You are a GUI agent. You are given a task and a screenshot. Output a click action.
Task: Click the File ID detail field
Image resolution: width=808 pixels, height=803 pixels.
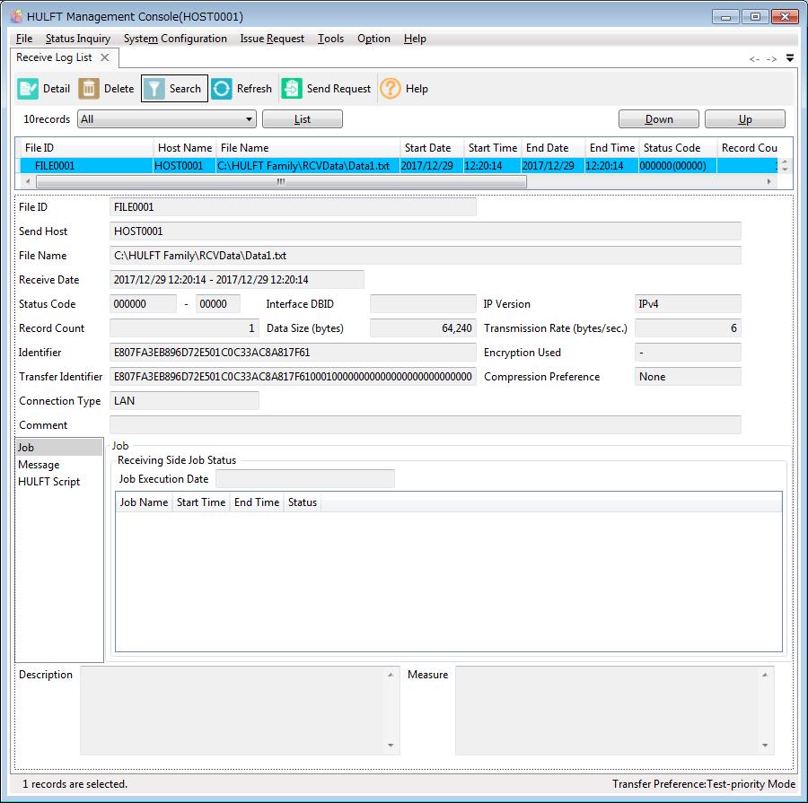point(293,207)
